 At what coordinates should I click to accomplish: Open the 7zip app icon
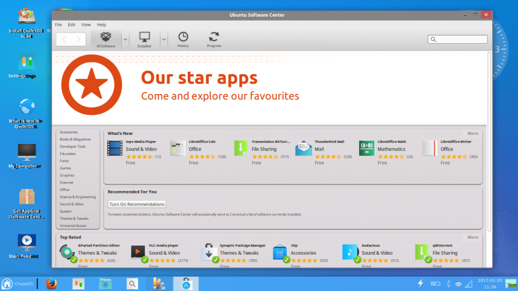(280, 253)
